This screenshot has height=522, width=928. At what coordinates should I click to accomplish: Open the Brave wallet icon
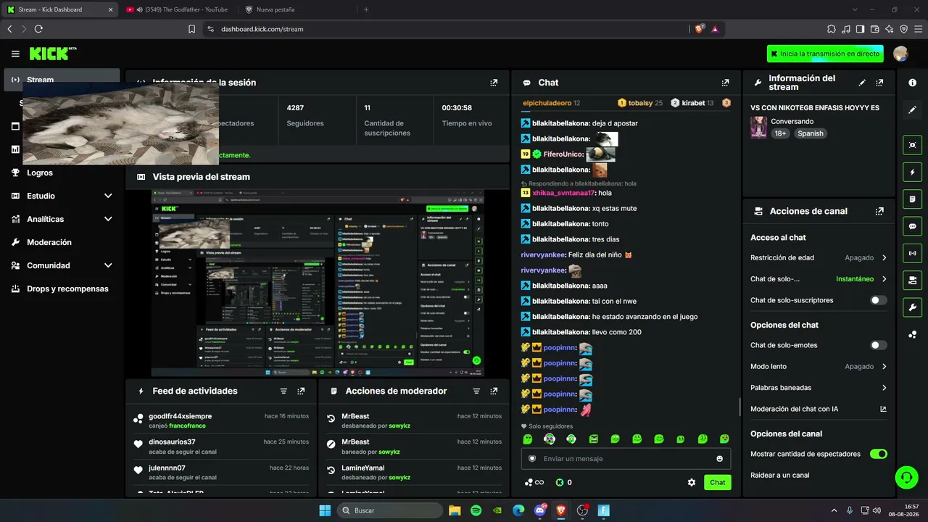874,29
